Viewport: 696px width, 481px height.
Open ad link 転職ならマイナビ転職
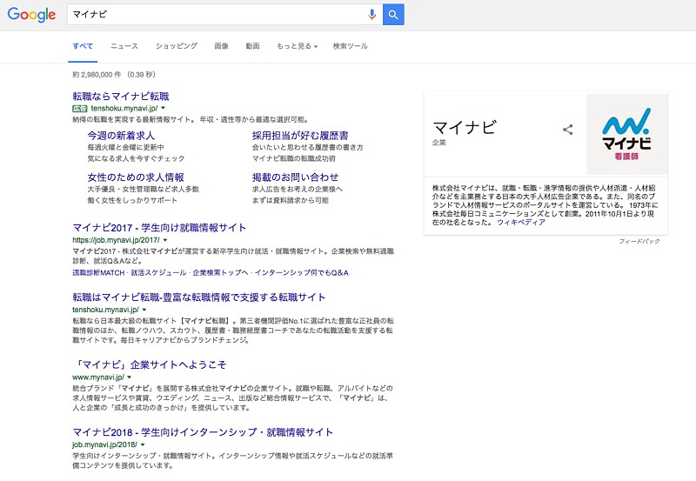pos(121,97)
